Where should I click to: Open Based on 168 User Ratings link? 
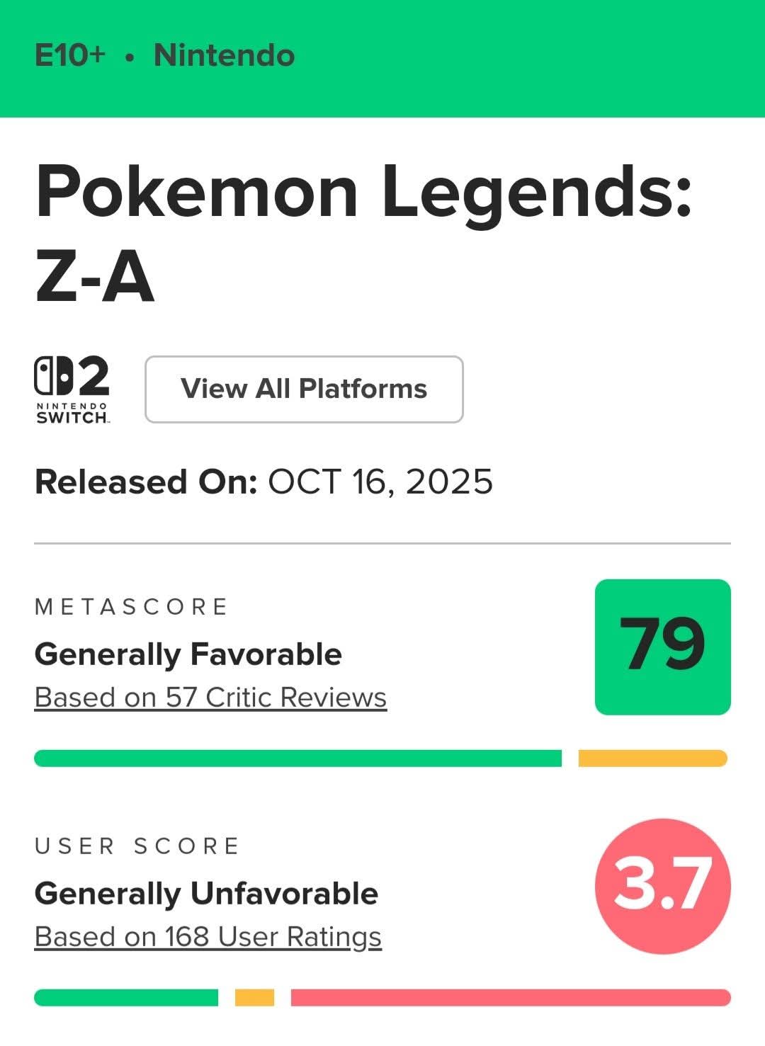208,937
